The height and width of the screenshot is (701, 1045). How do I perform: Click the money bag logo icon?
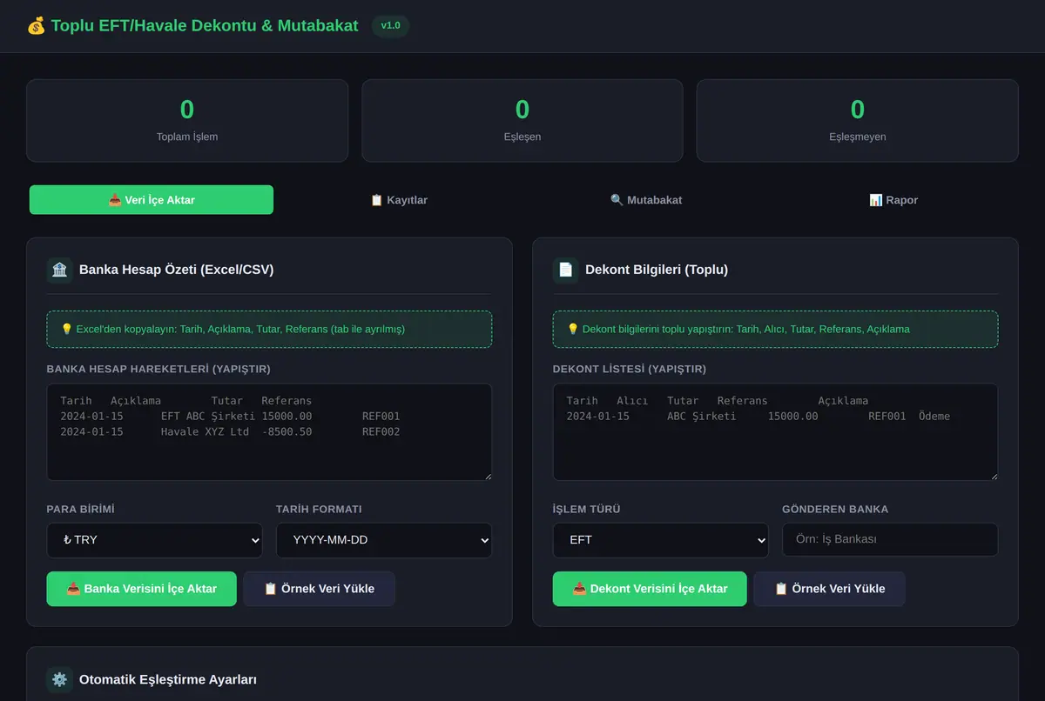pyautogui.click(x=36, y=26)
